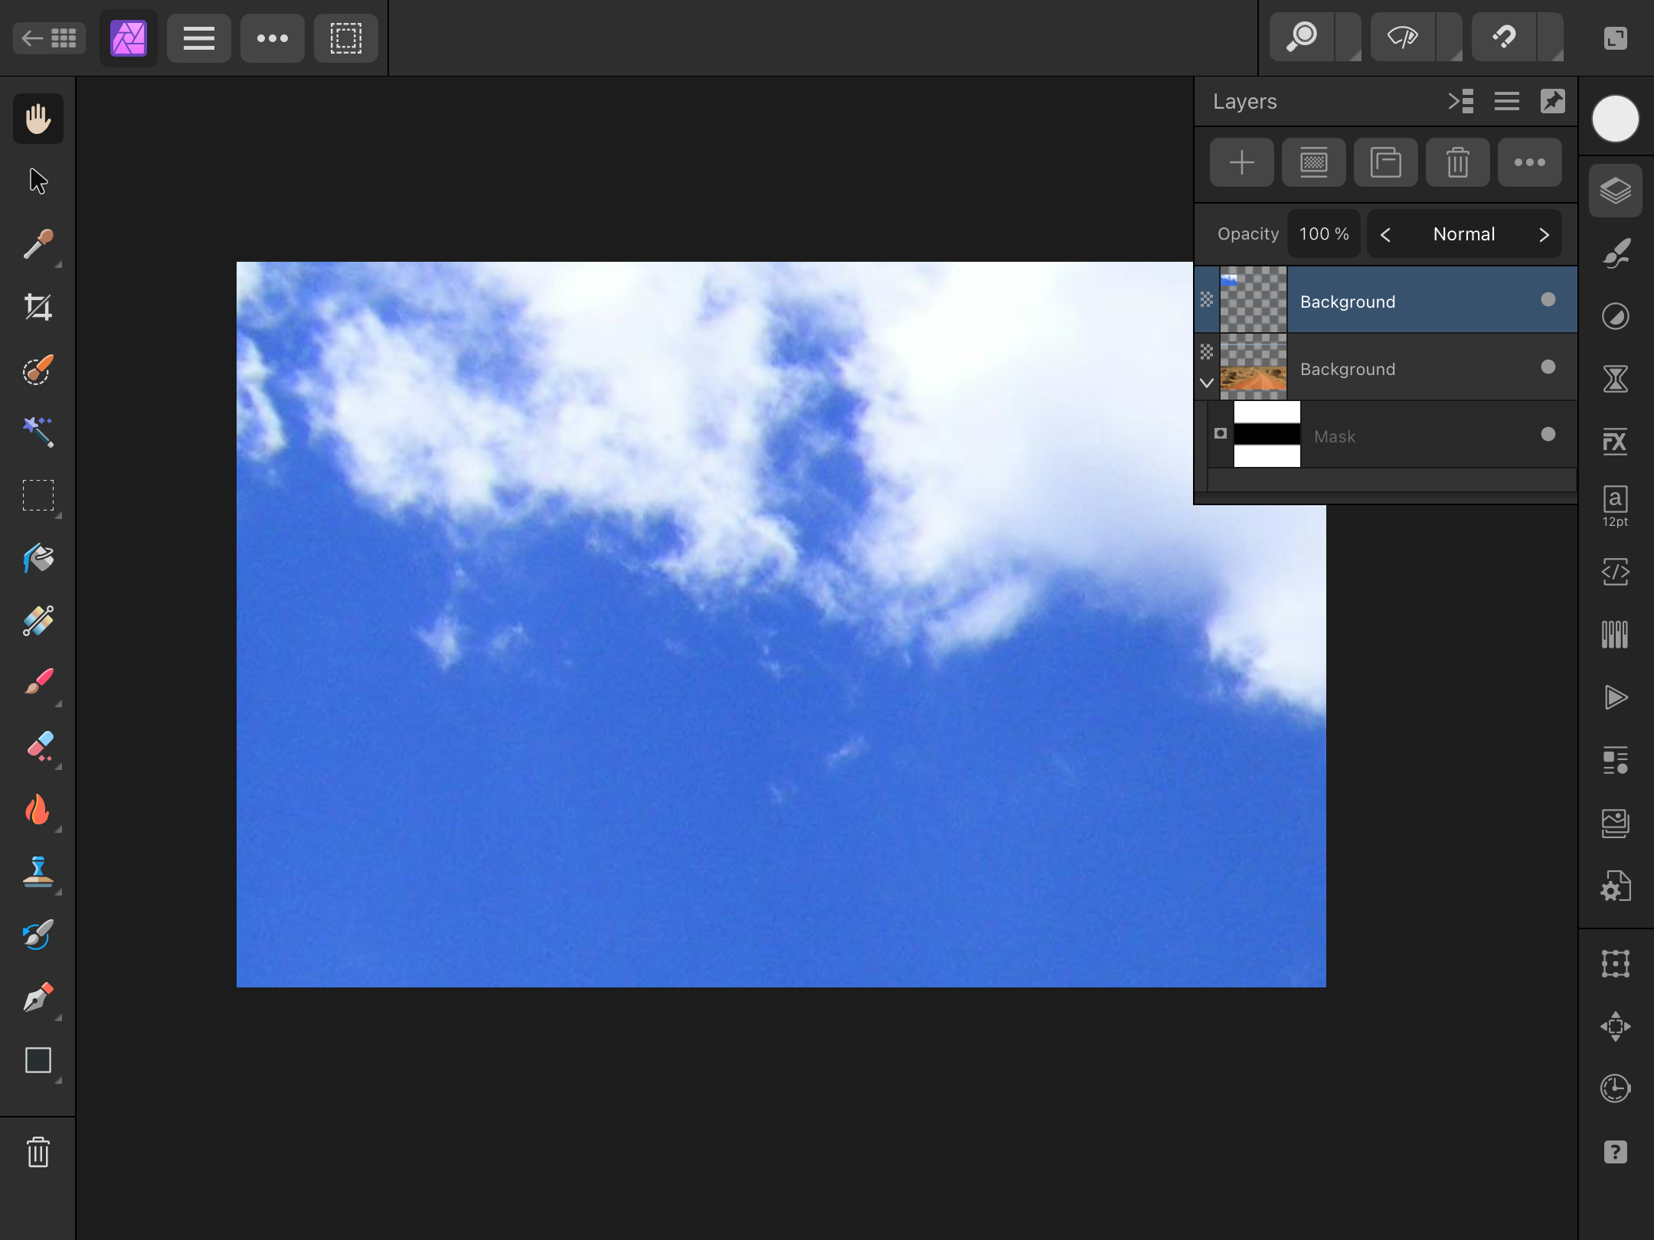The width and height of the screenshot is (1654, 1240).
Task: Open the help question mark
Action: 1616,1152
